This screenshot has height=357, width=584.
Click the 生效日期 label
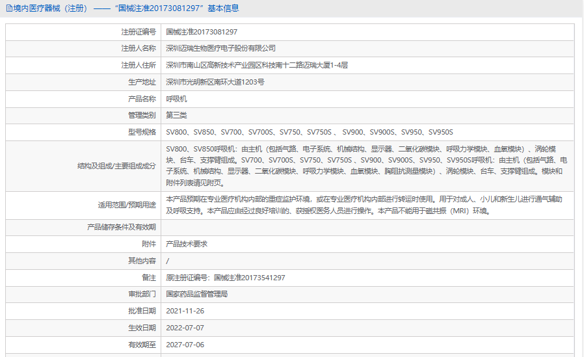click(x=142, y=328)
